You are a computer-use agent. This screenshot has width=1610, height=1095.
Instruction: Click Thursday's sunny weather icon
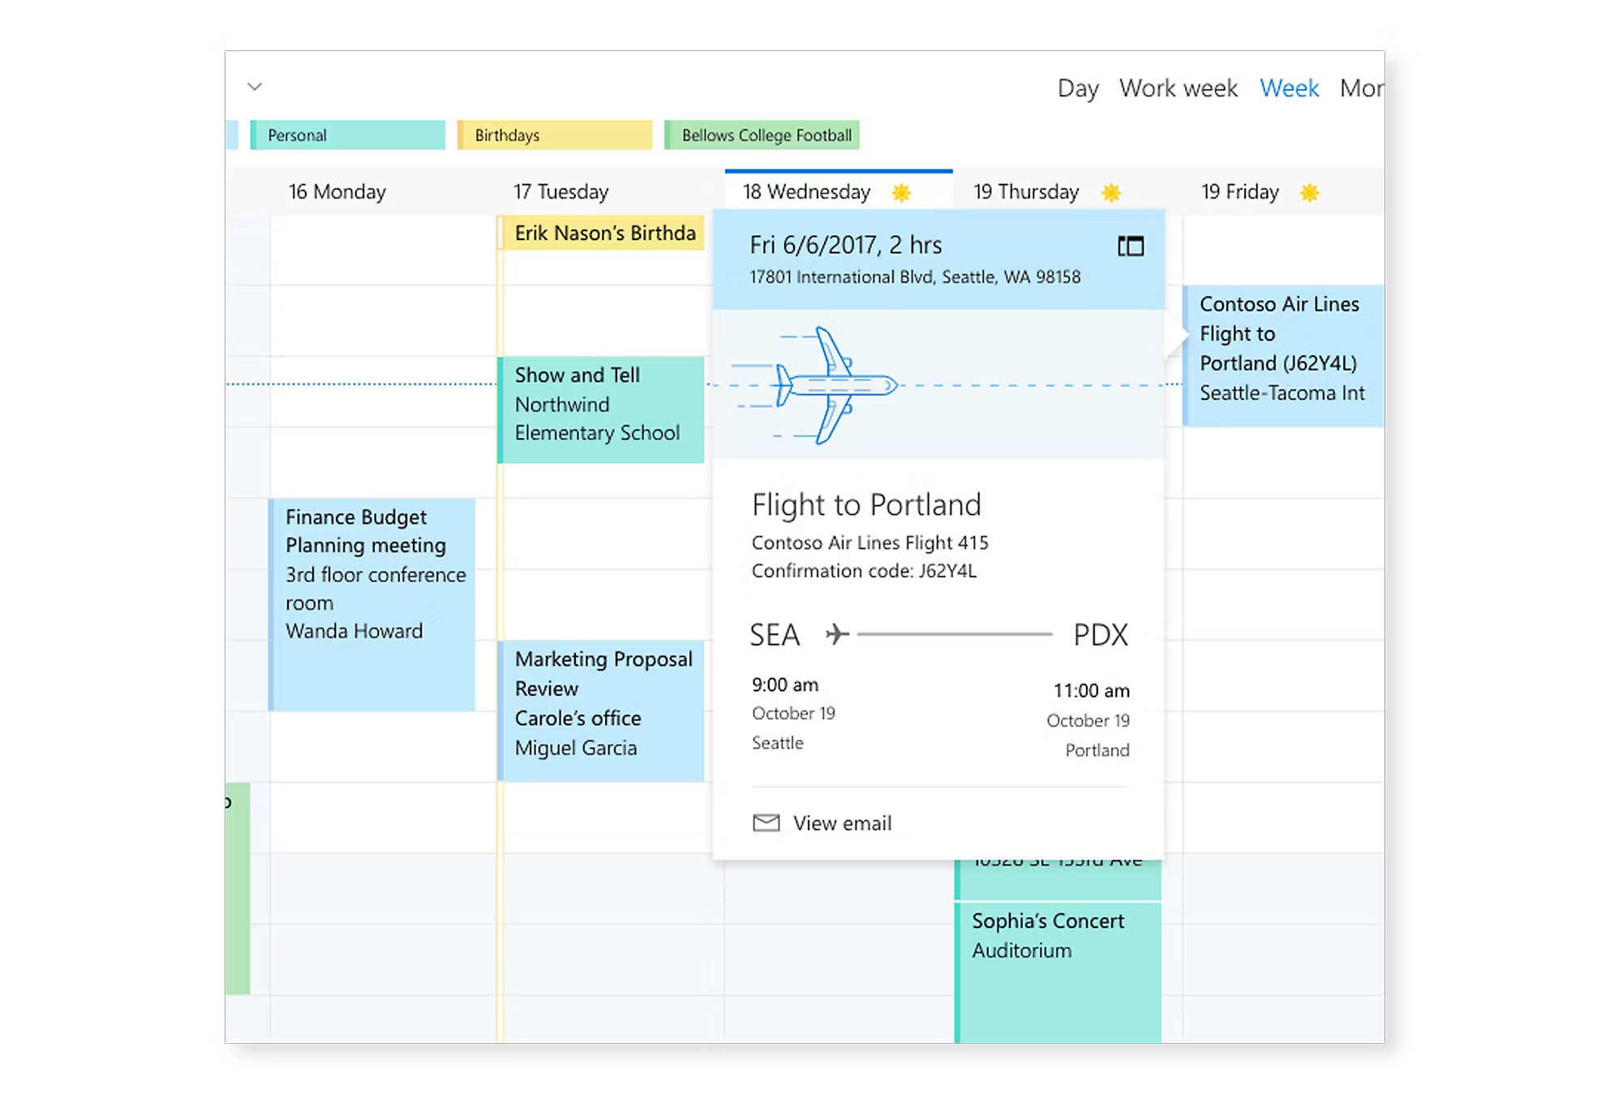[1110, 193]
